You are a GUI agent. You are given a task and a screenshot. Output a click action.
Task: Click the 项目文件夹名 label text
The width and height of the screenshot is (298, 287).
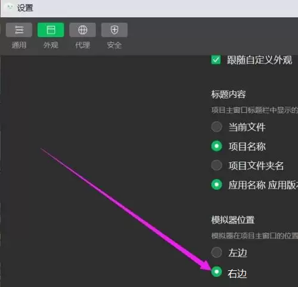coord(256,165)
